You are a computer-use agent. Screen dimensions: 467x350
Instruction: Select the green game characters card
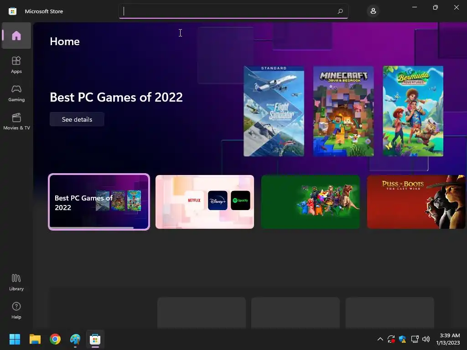310,202
